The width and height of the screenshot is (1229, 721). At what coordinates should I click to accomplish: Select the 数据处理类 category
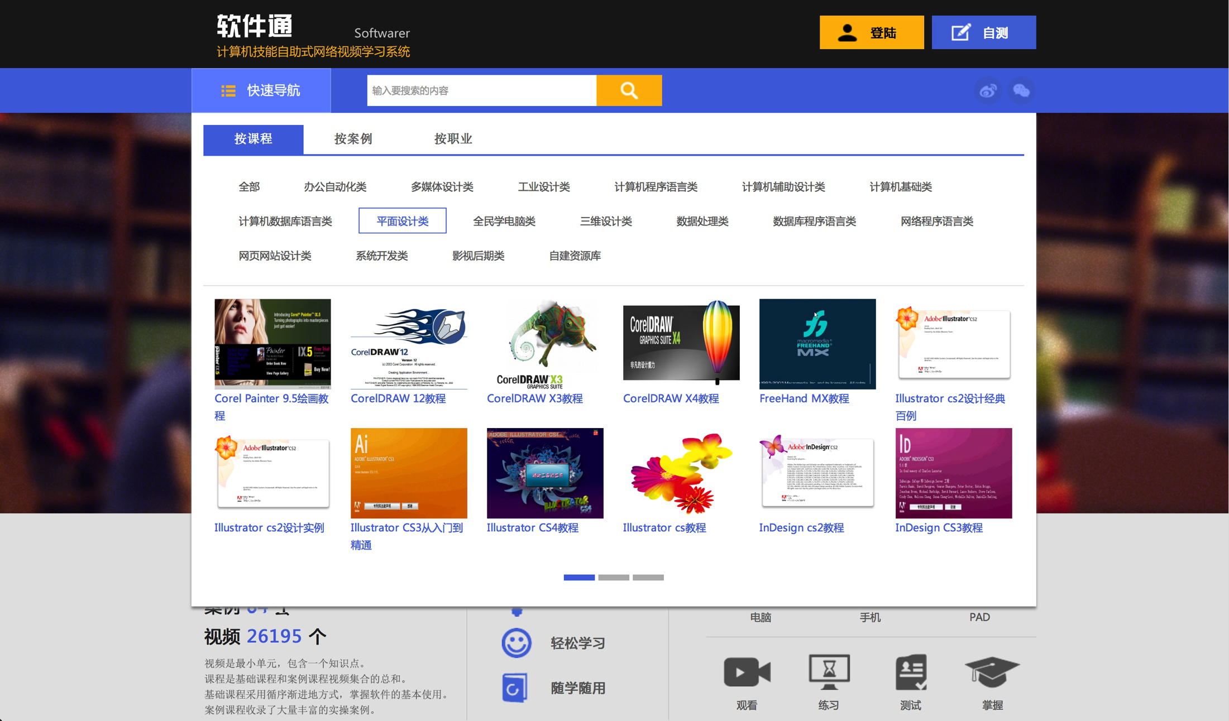click(x=702, y=222)
